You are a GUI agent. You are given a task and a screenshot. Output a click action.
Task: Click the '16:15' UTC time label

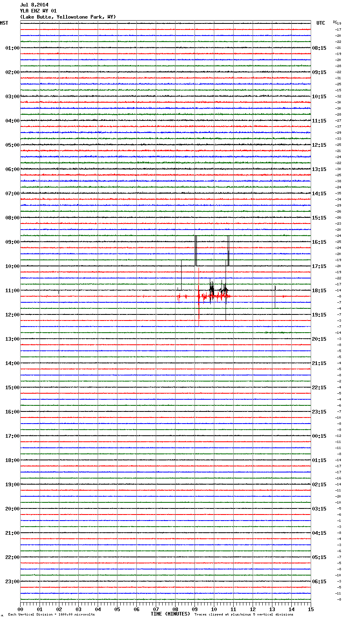pyautogui.click(x=319, y=242)
